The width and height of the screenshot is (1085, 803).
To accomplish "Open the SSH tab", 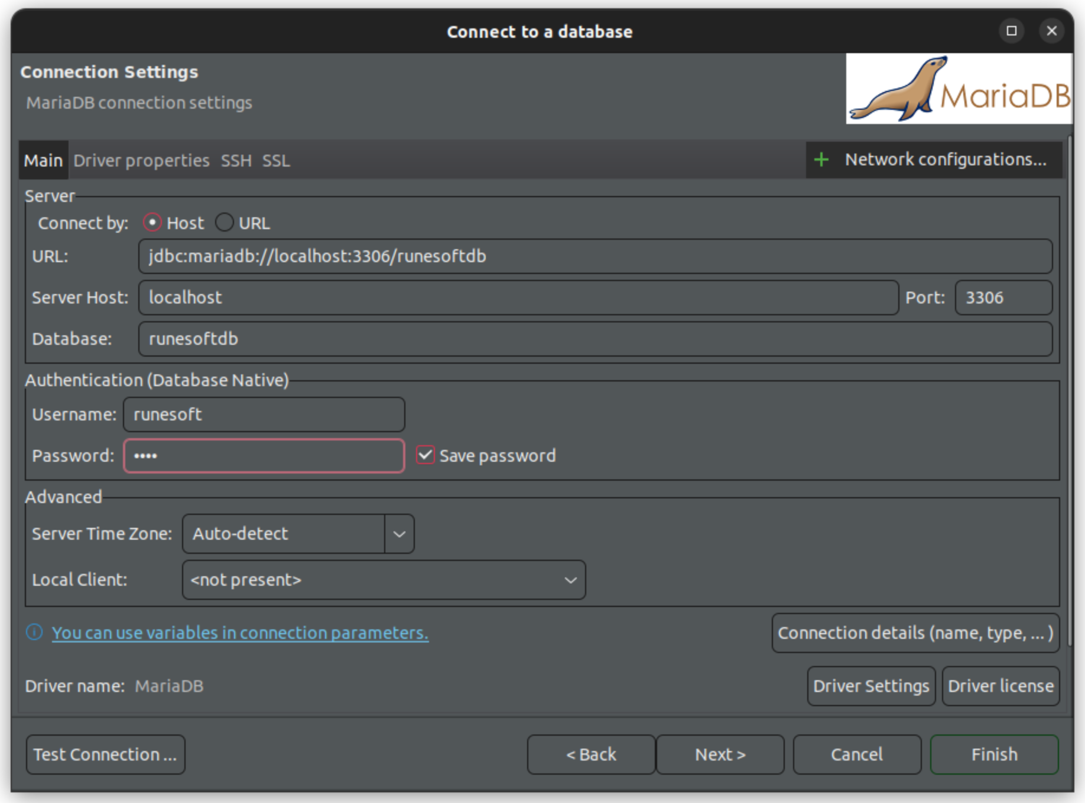I will tap(236, 161).
